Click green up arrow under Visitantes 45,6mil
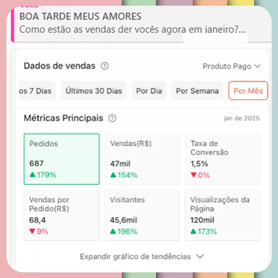 tap(113, 231)
